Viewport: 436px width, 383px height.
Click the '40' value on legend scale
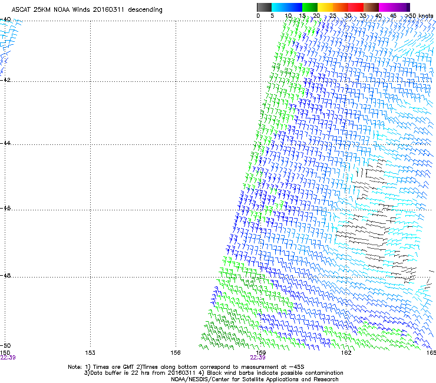pos(378,16)
